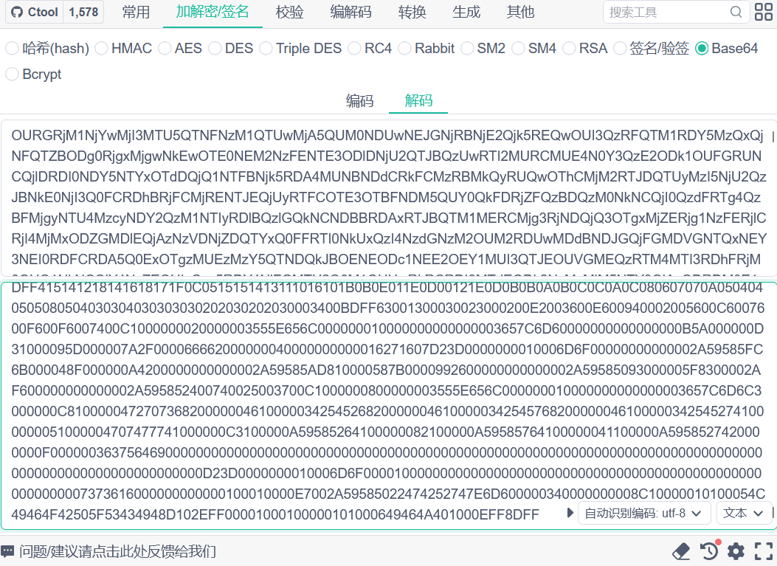
Task: Switch to the 编码 tab
Action: click(x=359, y=101)
